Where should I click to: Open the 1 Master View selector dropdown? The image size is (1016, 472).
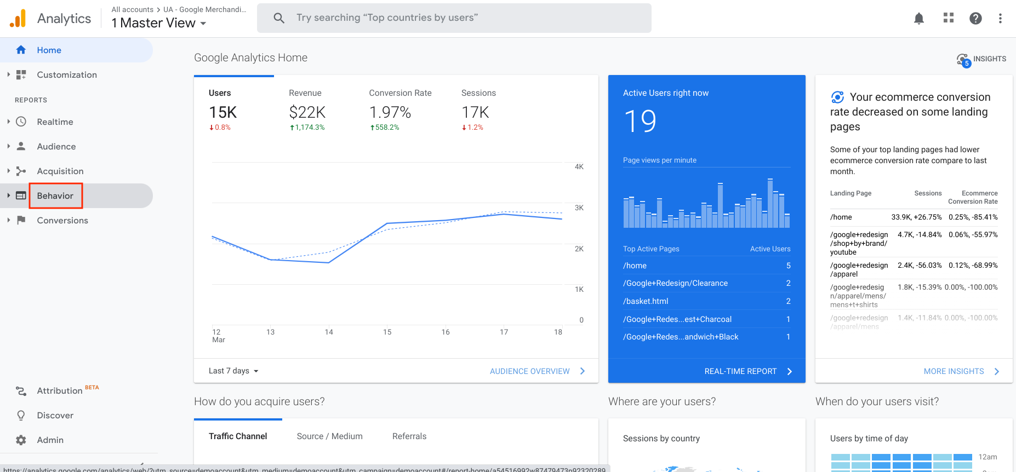point(159,23)
